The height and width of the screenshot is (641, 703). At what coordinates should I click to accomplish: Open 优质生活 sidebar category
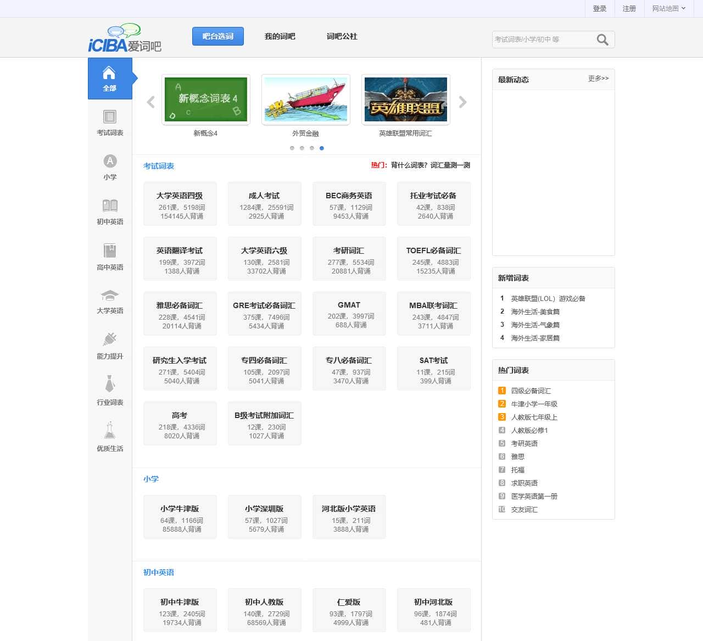110,437
